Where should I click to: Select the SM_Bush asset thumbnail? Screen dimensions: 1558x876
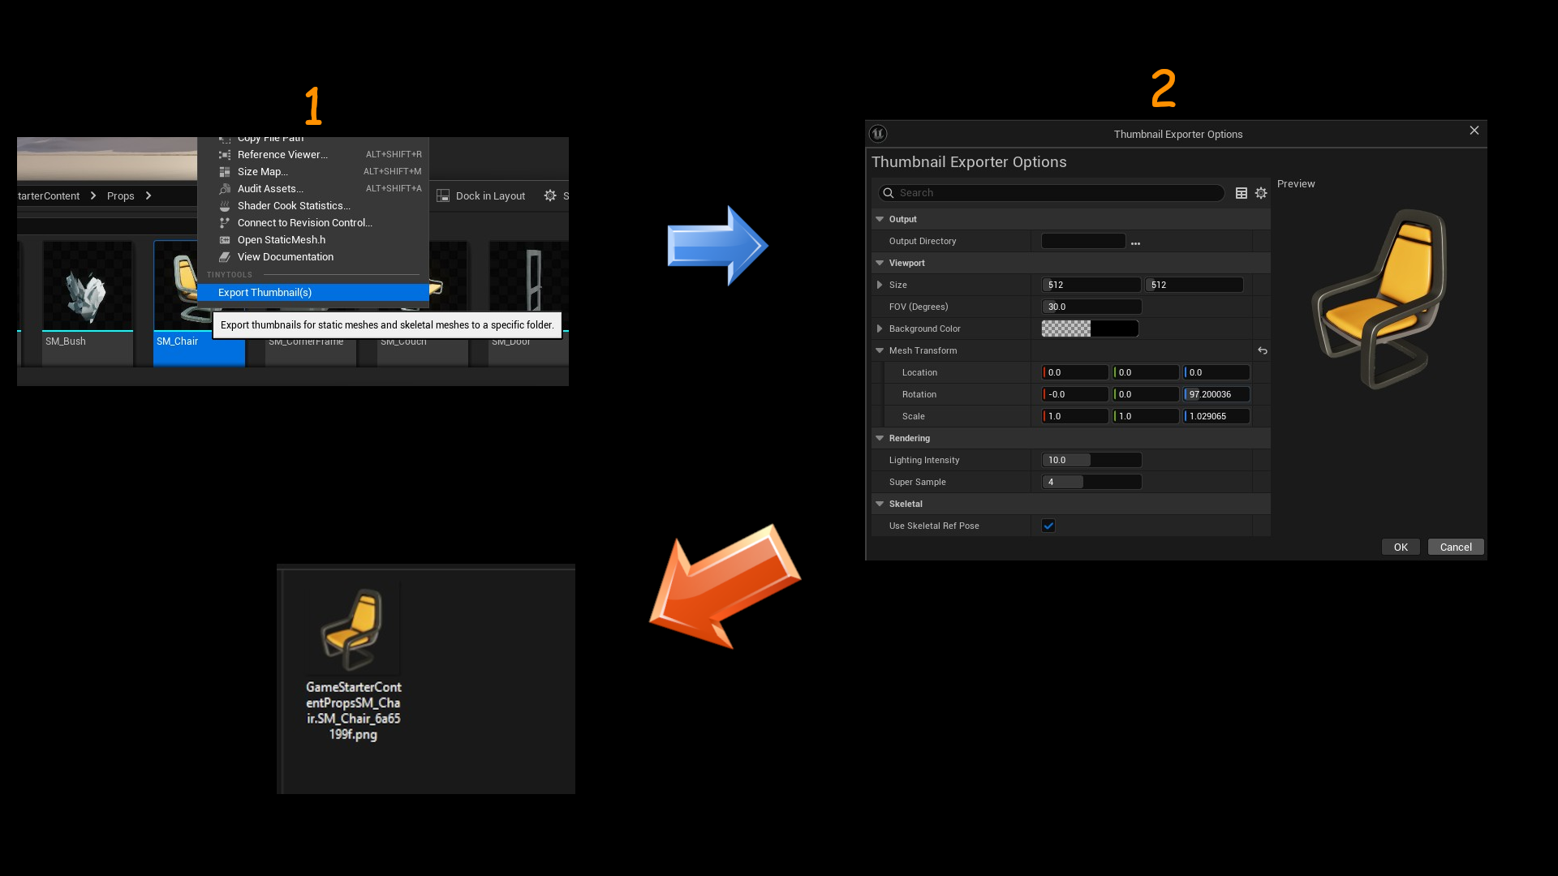88,286
